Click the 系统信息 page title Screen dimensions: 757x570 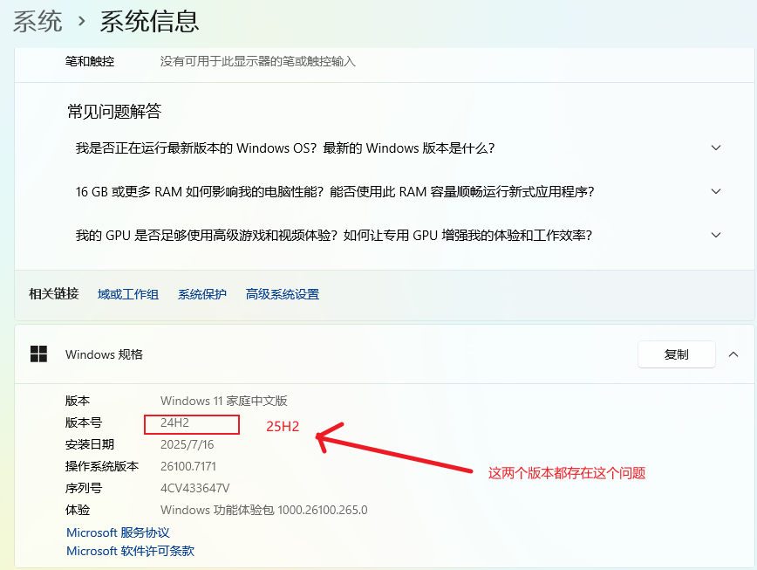pyautogui.click(x=150, y=21)
